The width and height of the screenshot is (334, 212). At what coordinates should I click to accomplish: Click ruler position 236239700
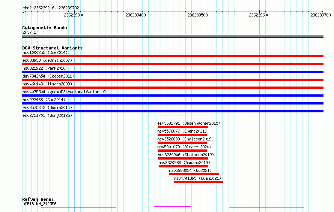pos(320,15)
